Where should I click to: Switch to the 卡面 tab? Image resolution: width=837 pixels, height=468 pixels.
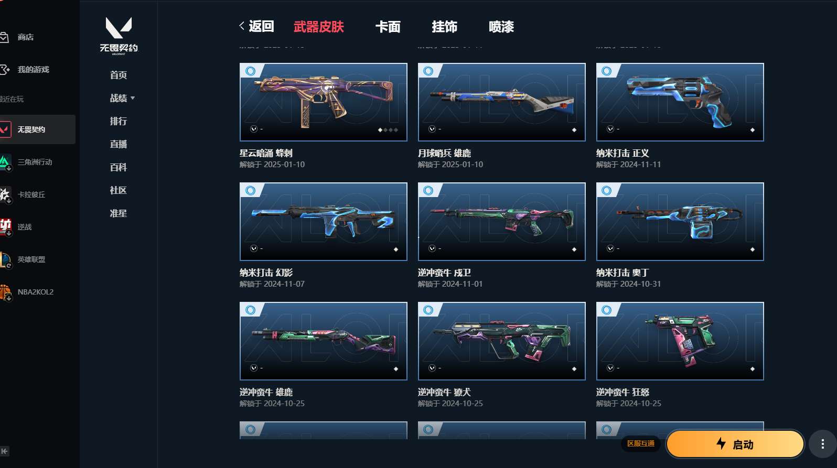point(388,27)
